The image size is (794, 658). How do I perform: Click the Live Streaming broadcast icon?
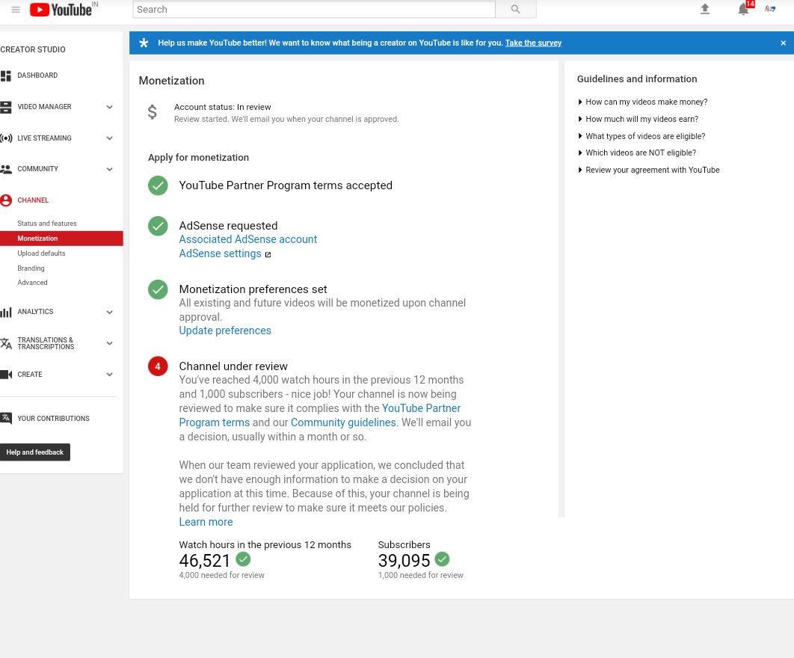coord(6,138)
